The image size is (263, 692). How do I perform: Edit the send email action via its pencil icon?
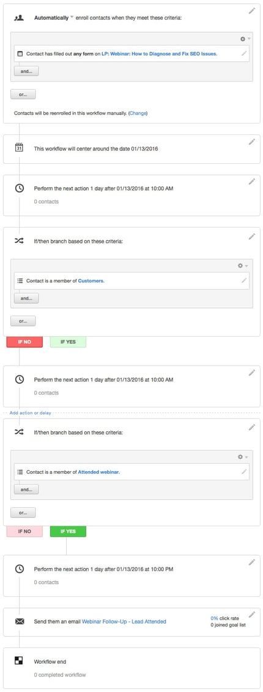tap(251, 615)
